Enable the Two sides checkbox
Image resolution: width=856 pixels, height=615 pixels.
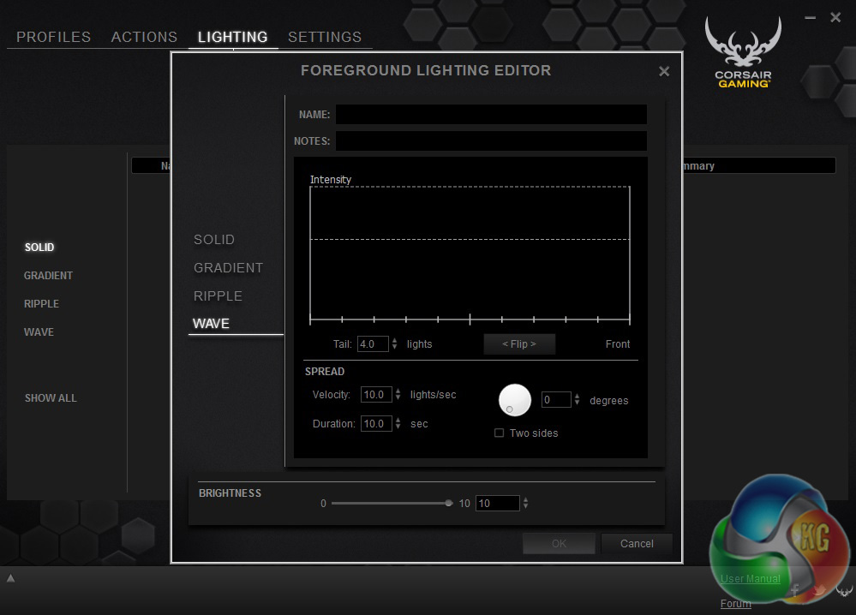500,433
